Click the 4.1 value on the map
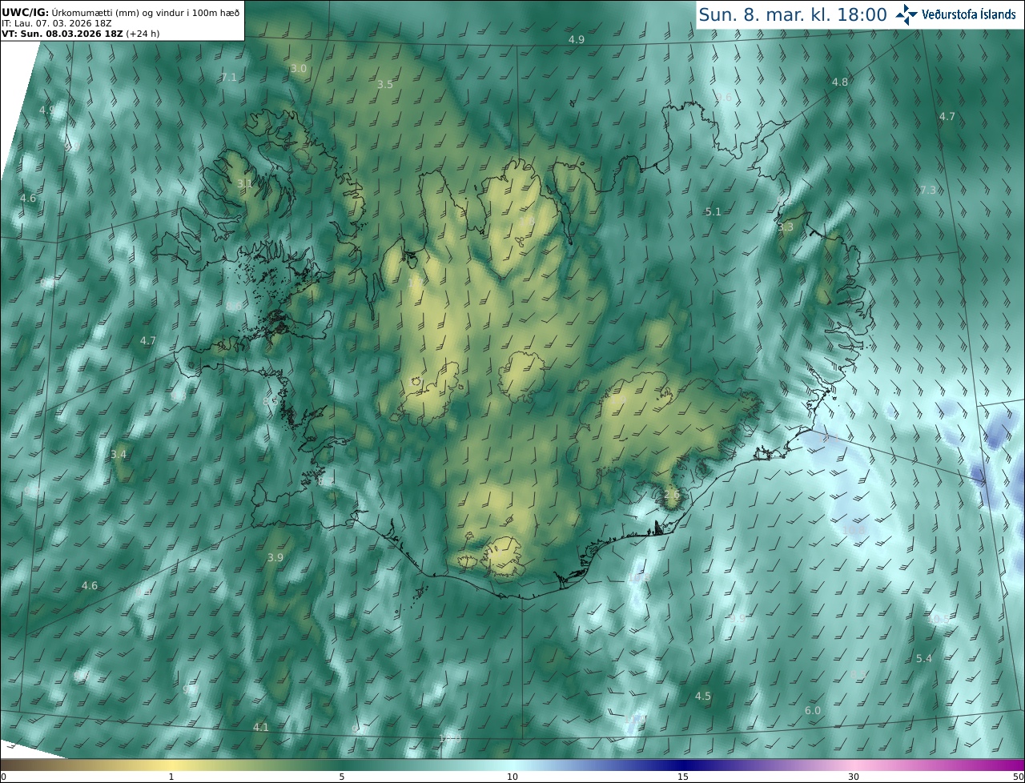 click(261, 727)
